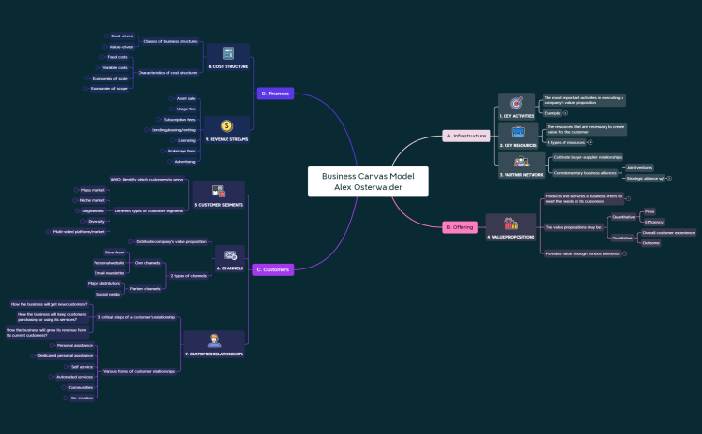The height and width of the screenshot is (434, 702).
Task: Click the briefcase icon in Key Resources
Action: [518, 132]
